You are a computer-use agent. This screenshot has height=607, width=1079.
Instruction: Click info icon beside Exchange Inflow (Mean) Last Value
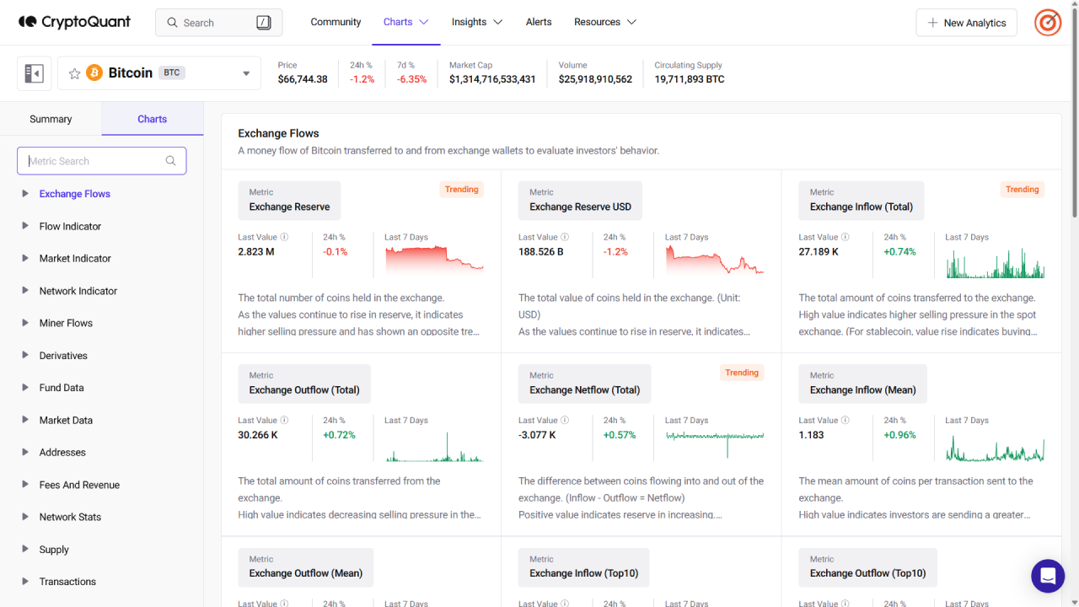[845, 420]
